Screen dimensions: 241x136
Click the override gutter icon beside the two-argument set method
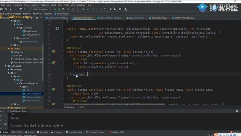coord(53,51)
